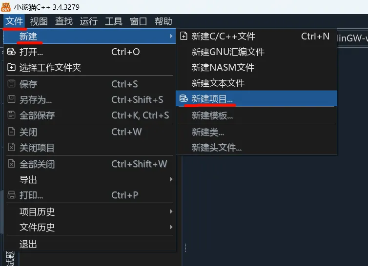Click the close-project icon beside 关闭项目
Image resolution: width=368 pixels, height=266 pixels.
[x=11, y=148]
